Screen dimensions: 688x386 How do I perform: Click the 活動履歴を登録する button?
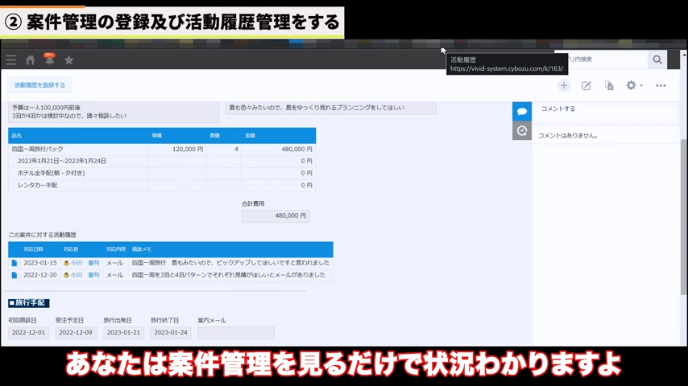[39, 84]
